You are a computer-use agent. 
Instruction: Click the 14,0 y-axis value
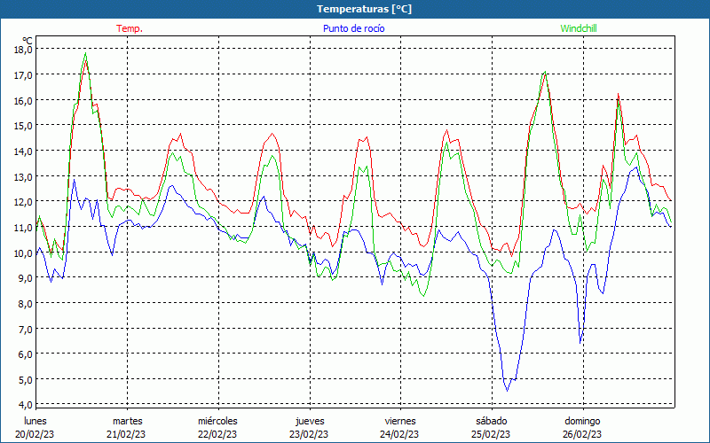point(23,151)
